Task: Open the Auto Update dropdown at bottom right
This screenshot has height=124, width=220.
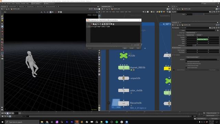Action: 214,119
